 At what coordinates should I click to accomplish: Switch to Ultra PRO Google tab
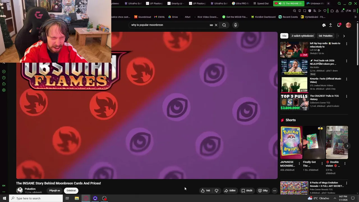click(240, 3)
